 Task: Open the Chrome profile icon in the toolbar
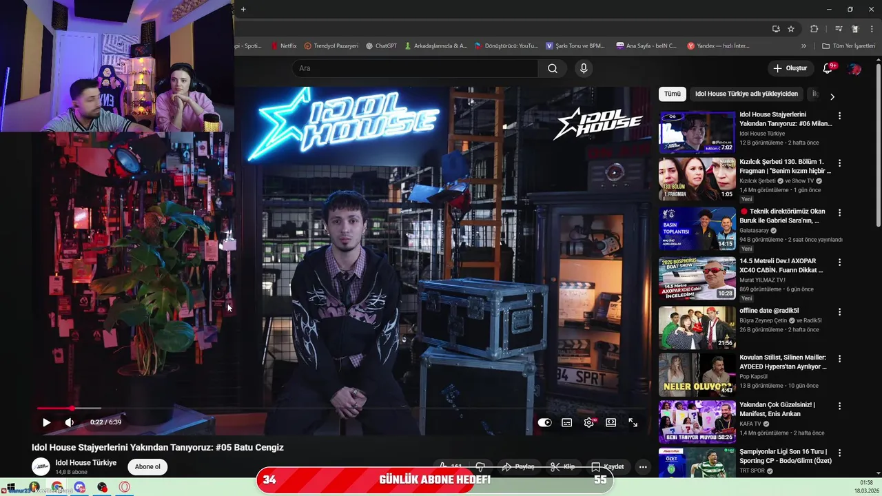855,29
